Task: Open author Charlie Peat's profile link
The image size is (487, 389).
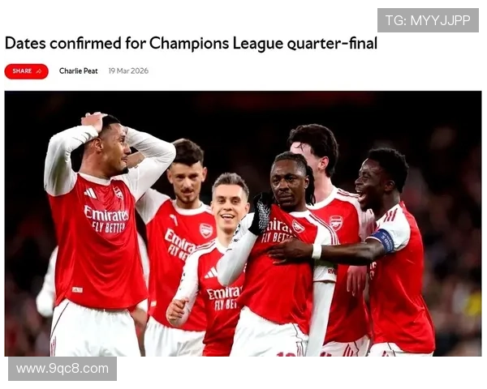Action: click(x=78, y=71)
